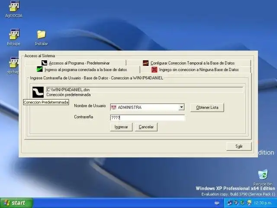
Task: Click the black icon on Accesos al Programa tab
Action: [x=44, y=63]
